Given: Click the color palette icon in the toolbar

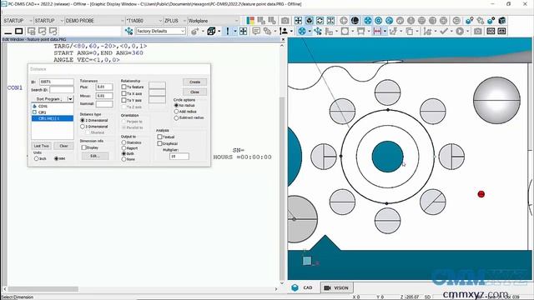Looking at the screenshot, I should [x=250, y=21].
